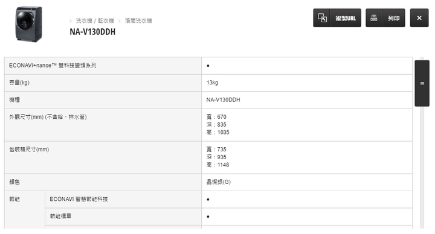Click the 顏色 row label
Image resolution: width=435 pixels, height=234 pixels.
[14, 182]
